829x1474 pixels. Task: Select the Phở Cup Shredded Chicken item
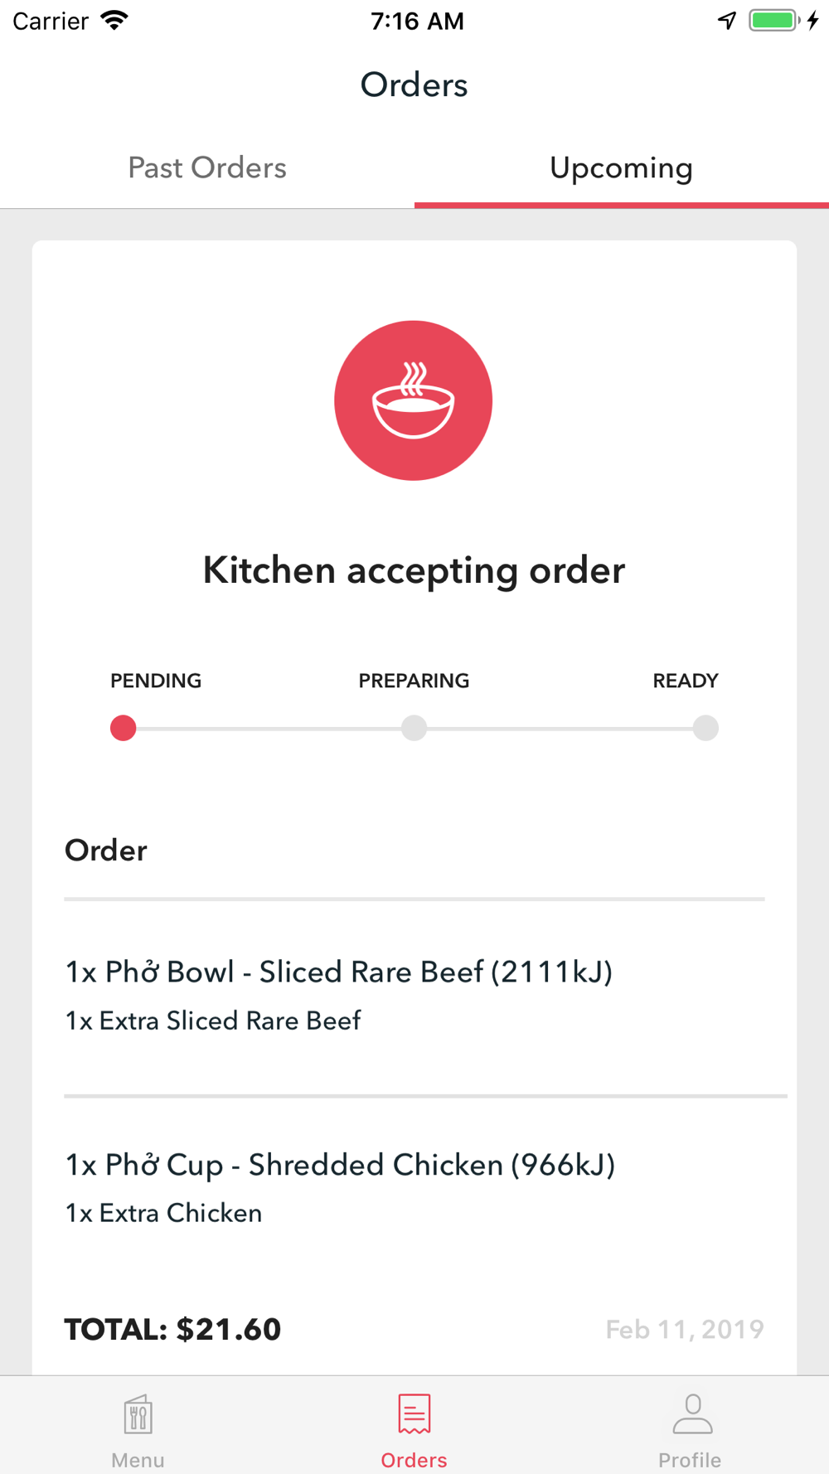[x=340, y=1165]
